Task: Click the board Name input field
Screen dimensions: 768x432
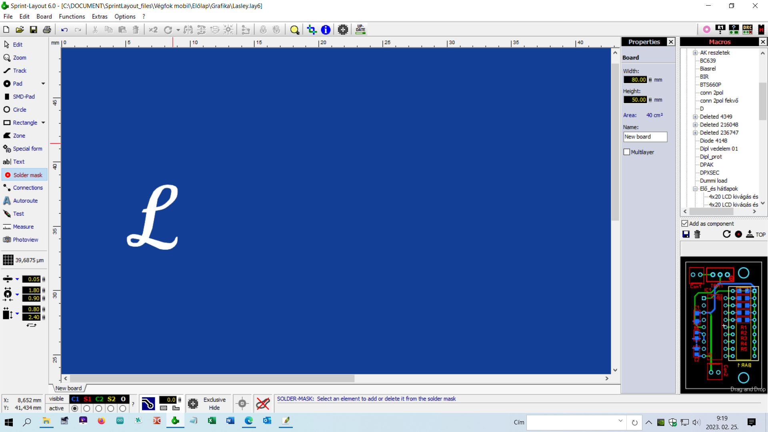Action: tap(645, 137)
